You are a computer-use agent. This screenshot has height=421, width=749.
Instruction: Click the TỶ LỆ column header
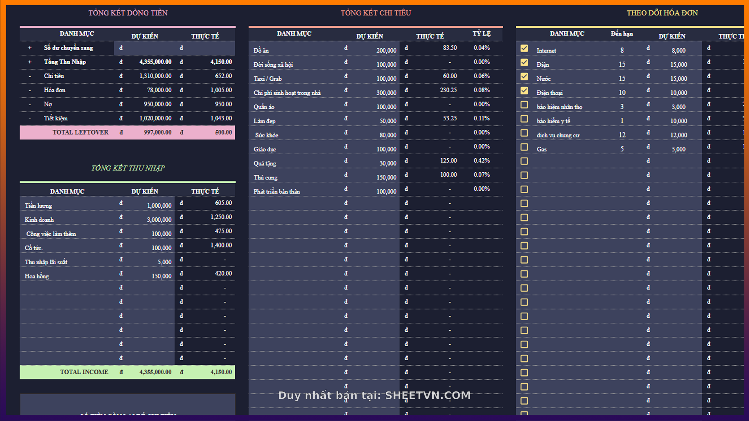481,34
